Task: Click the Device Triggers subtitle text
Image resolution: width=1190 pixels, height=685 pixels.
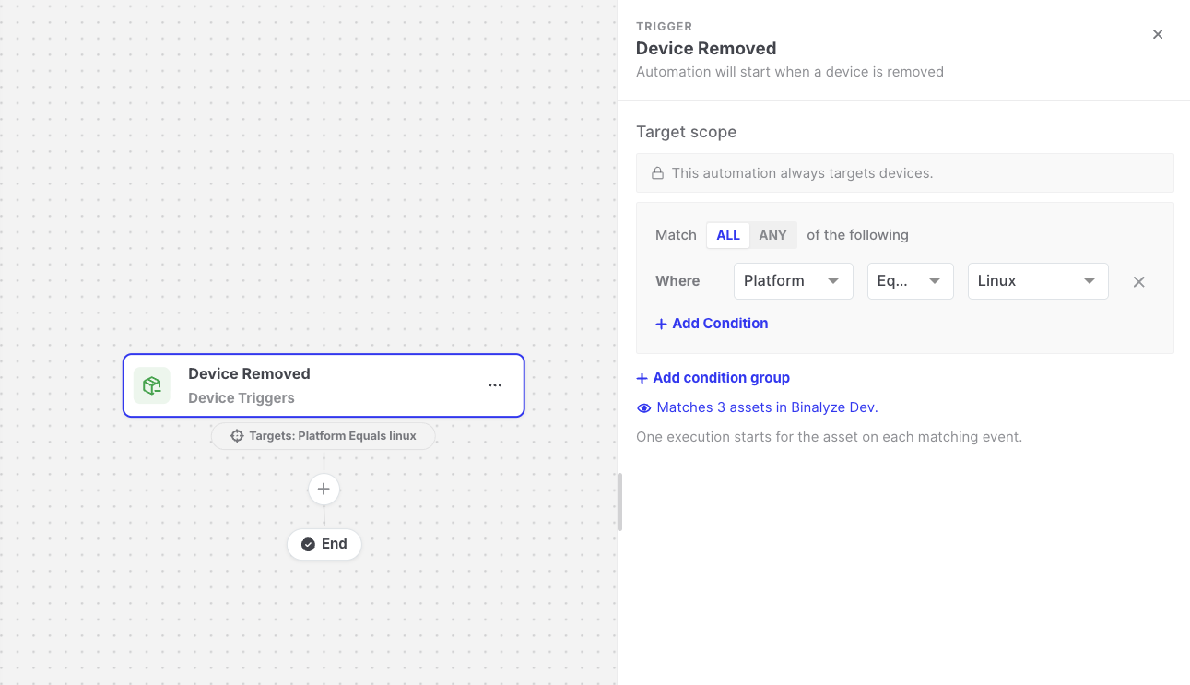Action: [242, 398]
